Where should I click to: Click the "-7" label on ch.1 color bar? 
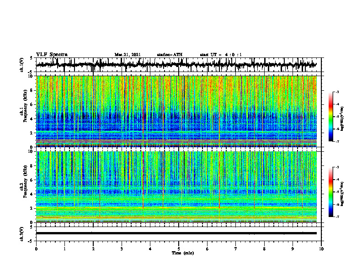(x=337, y=141)
